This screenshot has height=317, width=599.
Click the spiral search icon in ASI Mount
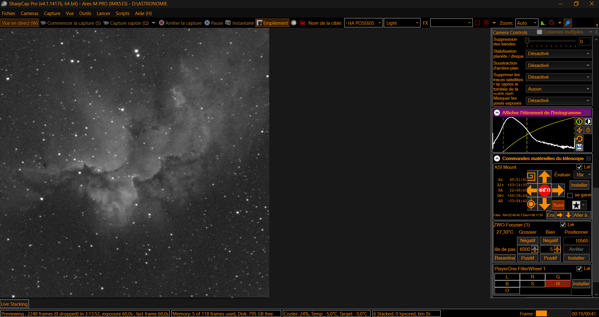click(x=531, y=176)
